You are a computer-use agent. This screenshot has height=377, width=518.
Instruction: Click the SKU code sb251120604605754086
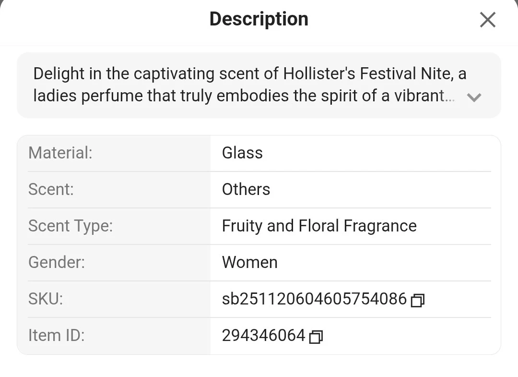[x=314, y=299]
